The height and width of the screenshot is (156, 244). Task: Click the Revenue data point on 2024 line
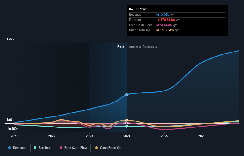pyautogui.click(x=127, y=95)
